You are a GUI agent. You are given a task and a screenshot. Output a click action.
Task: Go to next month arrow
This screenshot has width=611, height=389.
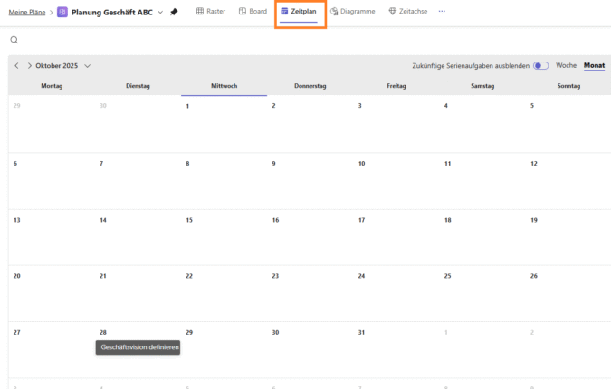click(29, 66)
